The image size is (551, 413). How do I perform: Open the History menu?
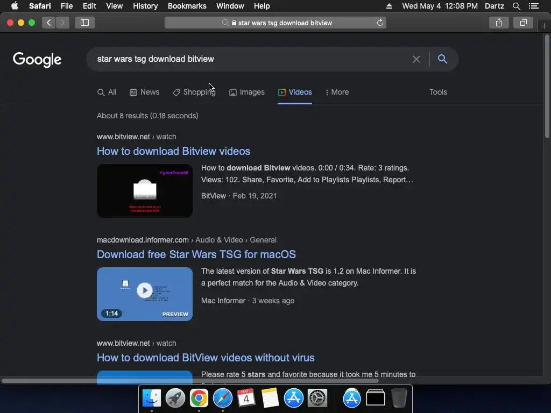pyautogui.click(x=145, y=6)
